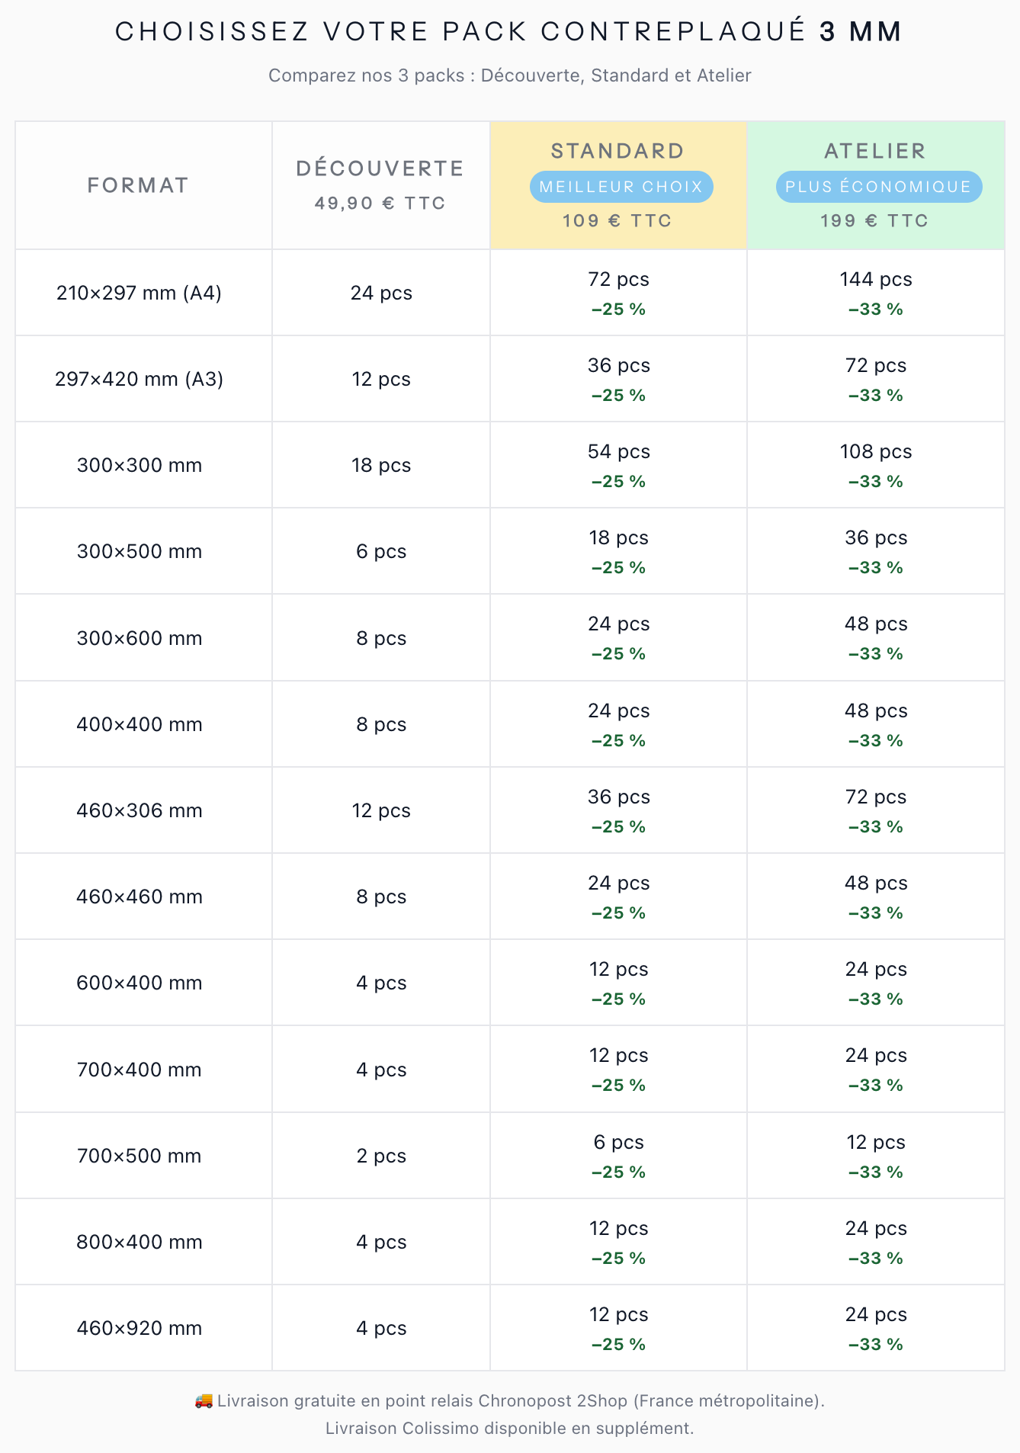Click the Colissimo delivery supplement text

(509, 1428)
